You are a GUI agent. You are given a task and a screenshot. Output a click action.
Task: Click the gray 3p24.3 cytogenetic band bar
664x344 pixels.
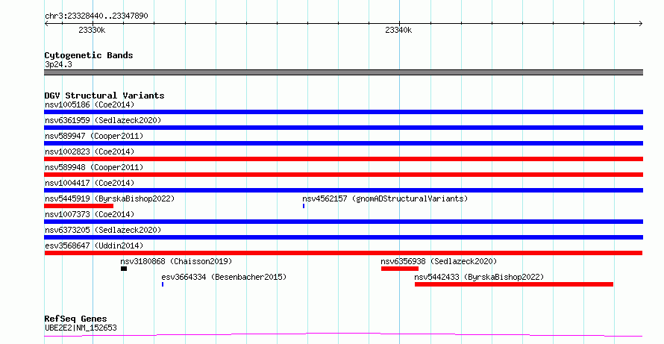point(343,72)
